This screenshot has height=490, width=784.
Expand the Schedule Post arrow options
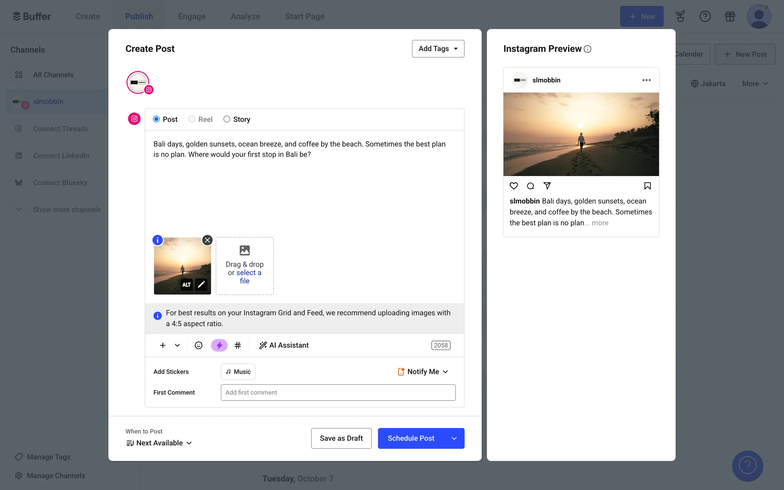click(x=454, y=439)
